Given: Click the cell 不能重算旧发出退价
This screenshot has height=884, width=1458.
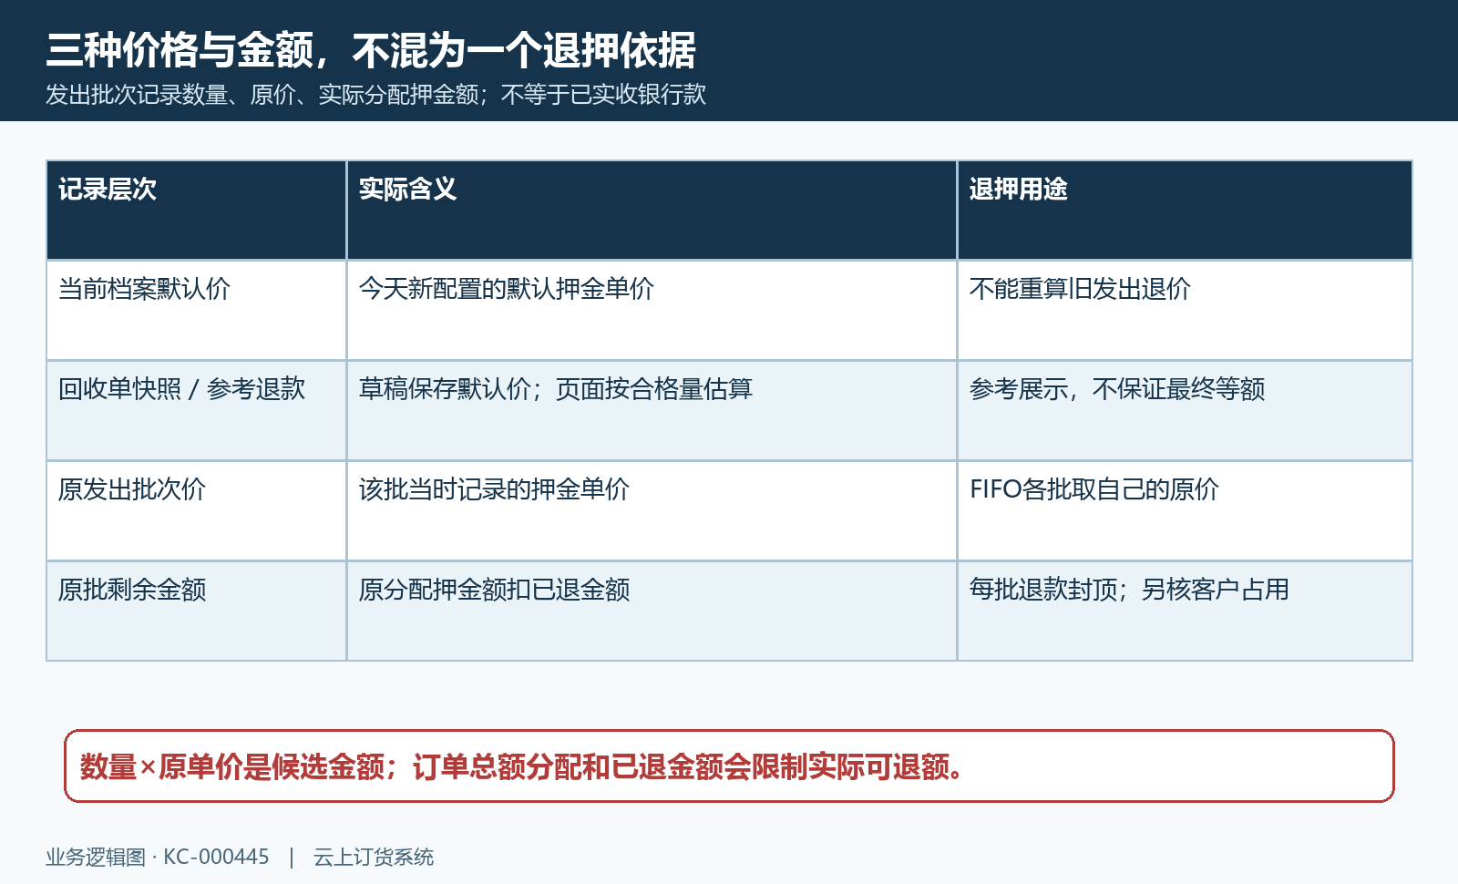Looking at the screenshot, I should pyautogui.click(x=1185, y=311).
